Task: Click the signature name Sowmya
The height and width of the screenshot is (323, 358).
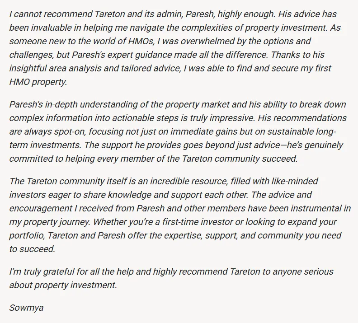Action: click(26, 308)
